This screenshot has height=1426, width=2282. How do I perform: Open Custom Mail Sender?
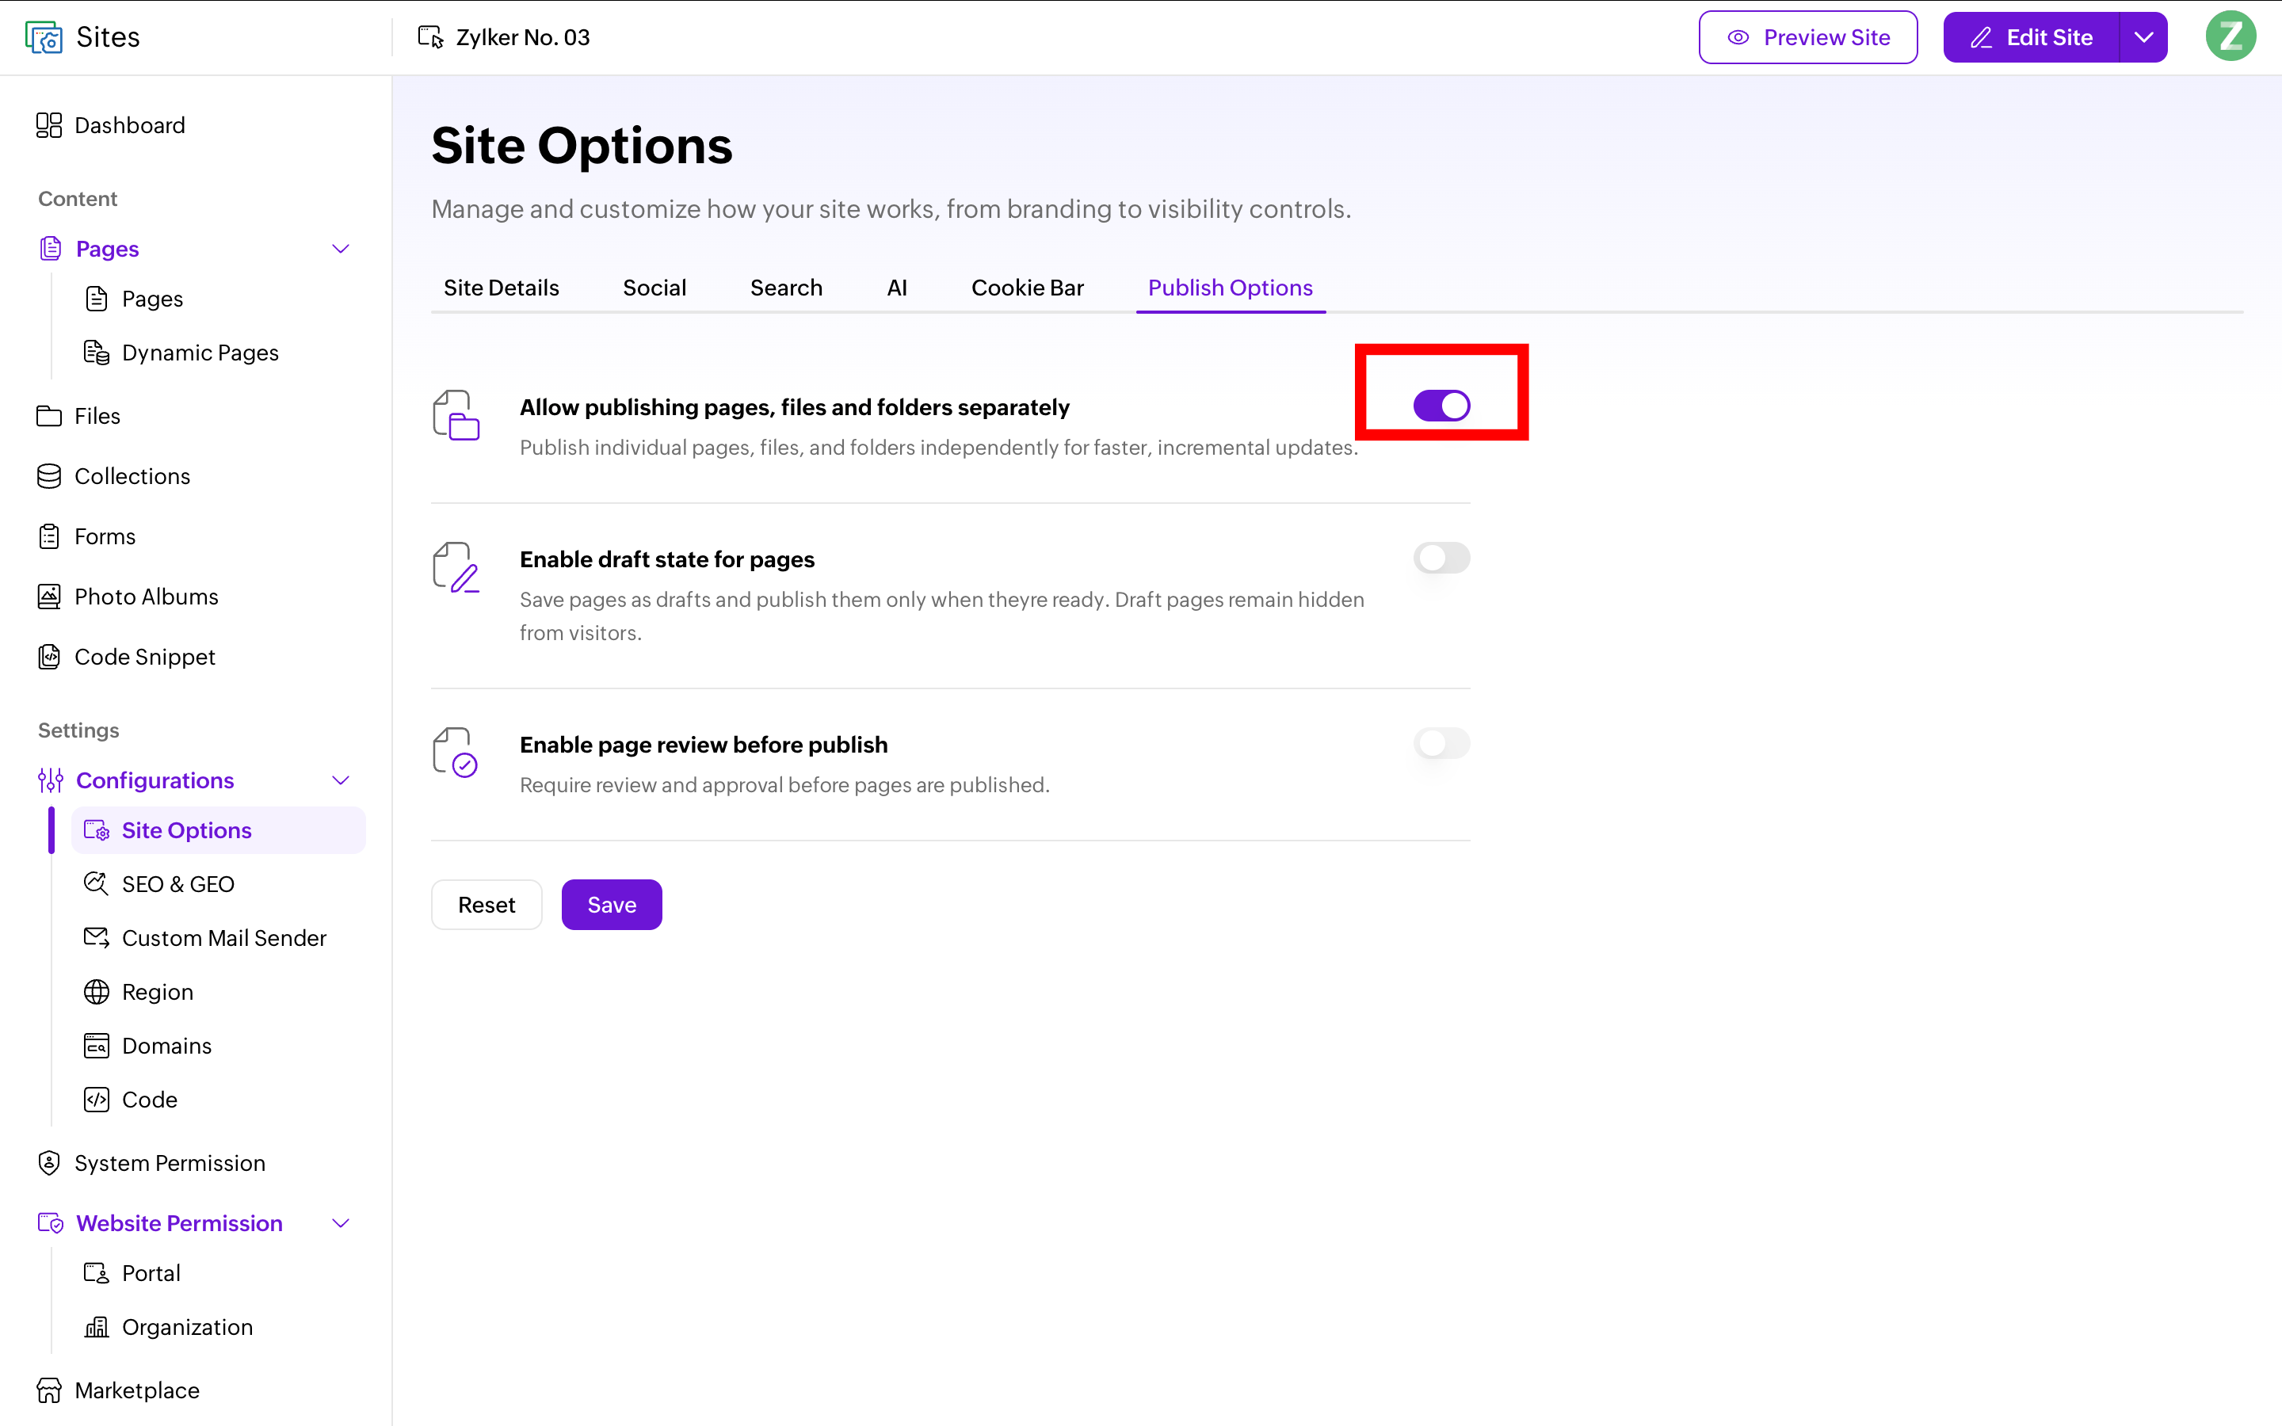(x=205, y=937)
